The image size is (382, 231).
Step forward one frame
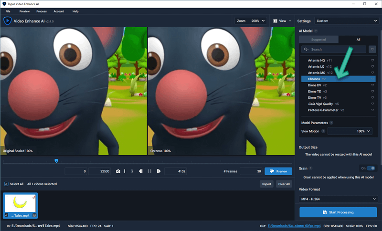point(159,171)
